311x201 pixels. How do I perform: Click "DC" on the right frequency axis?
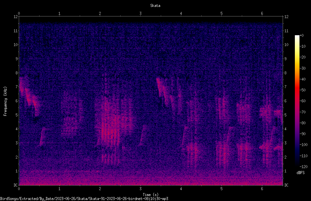point(286,185)
